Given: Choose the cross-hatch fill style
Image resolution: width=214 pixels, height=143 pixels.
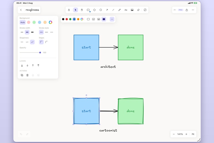Looking at the screenshot, I should [99, 19].
